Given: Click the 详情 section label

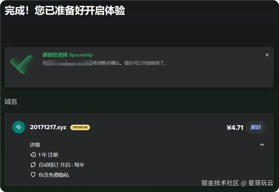Looking at the screenshot, I should [x=35, y=145].
